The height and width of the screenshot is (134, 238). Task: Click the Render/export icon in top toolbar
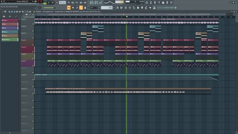(167, 3)
